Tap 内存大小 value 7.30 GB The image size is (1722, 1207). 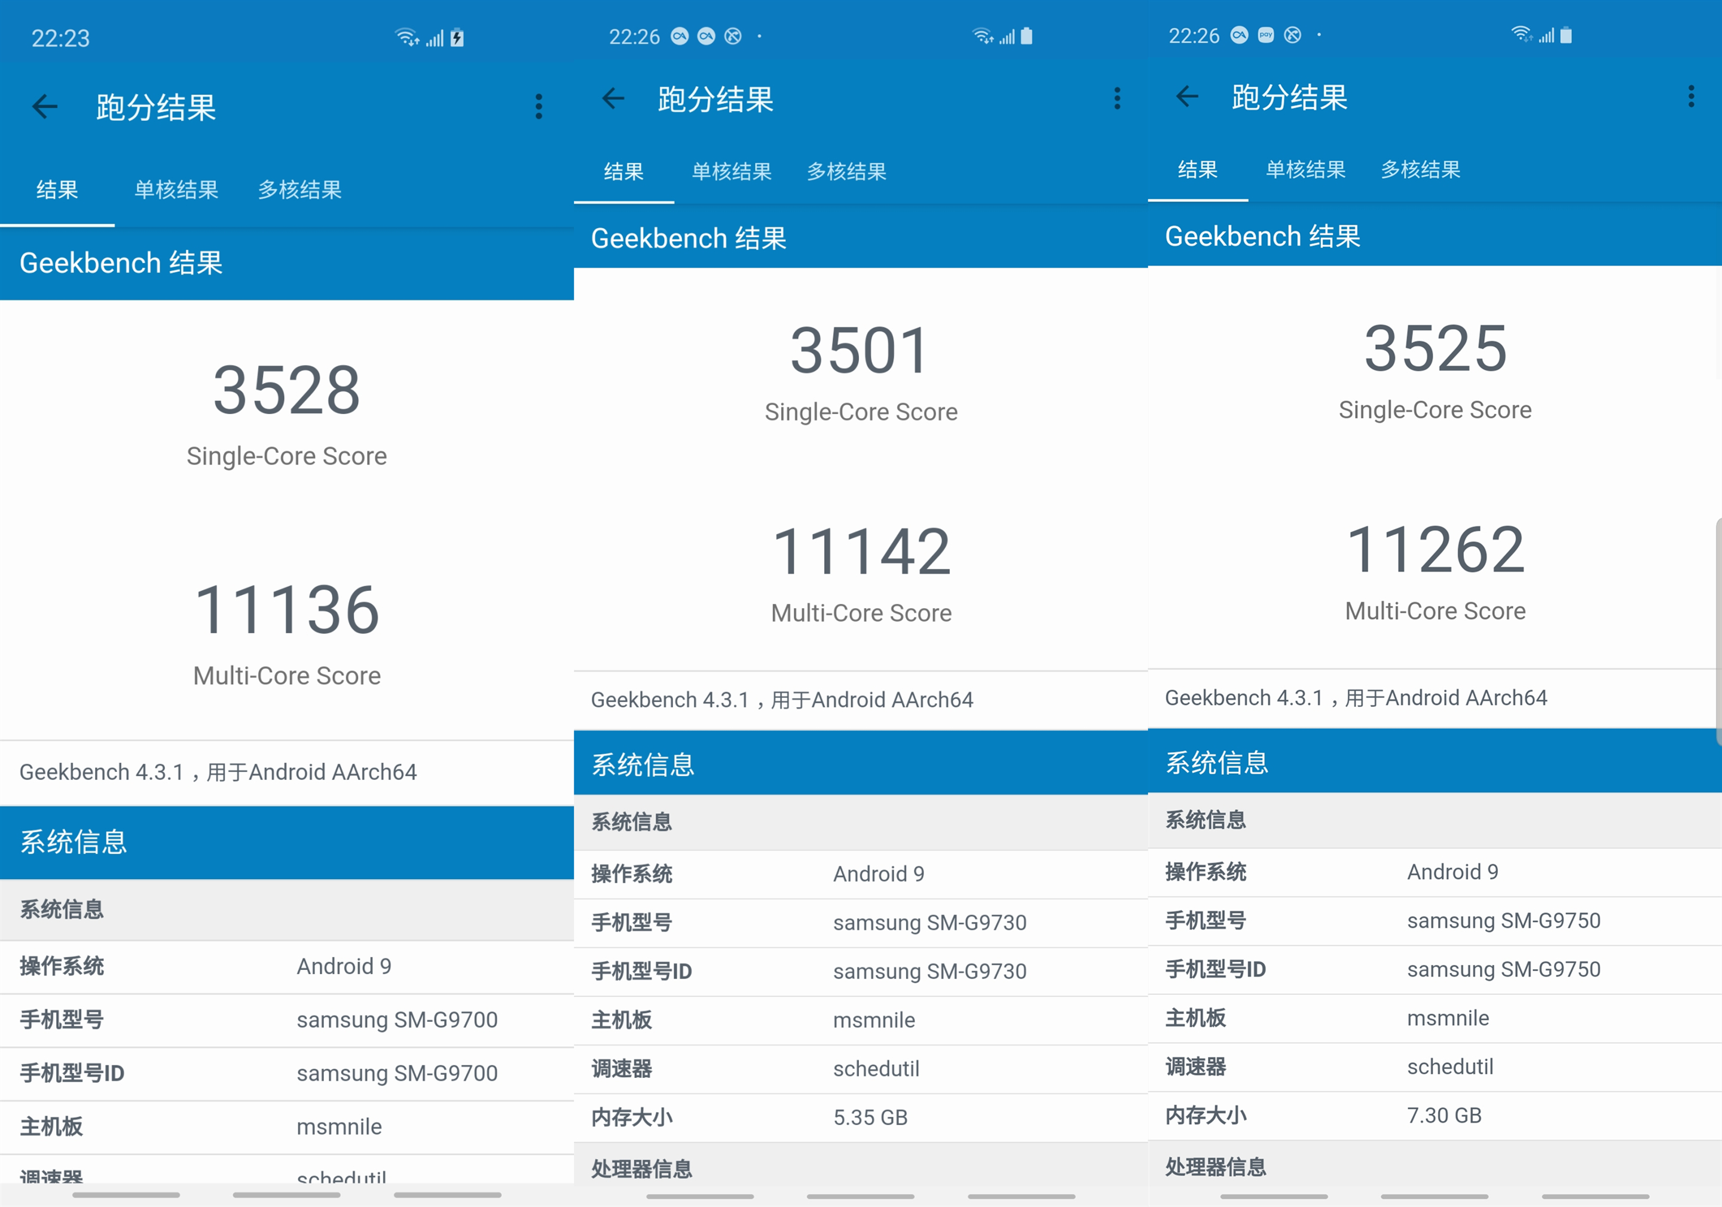point(1445,1116)
